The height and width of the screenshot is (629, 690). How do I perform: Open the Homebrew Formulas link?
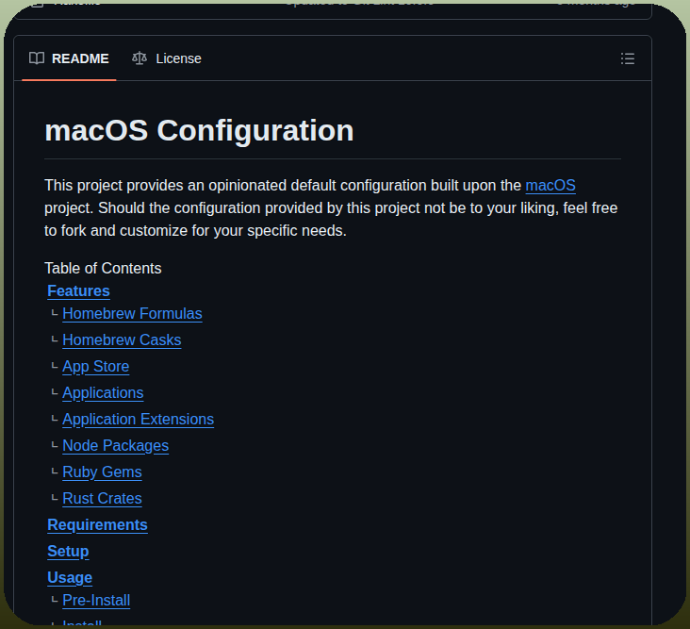133,313
